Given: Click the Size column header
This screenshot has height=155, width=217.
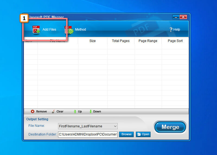Looking at the screenshot, I should [x=92, y=41].
